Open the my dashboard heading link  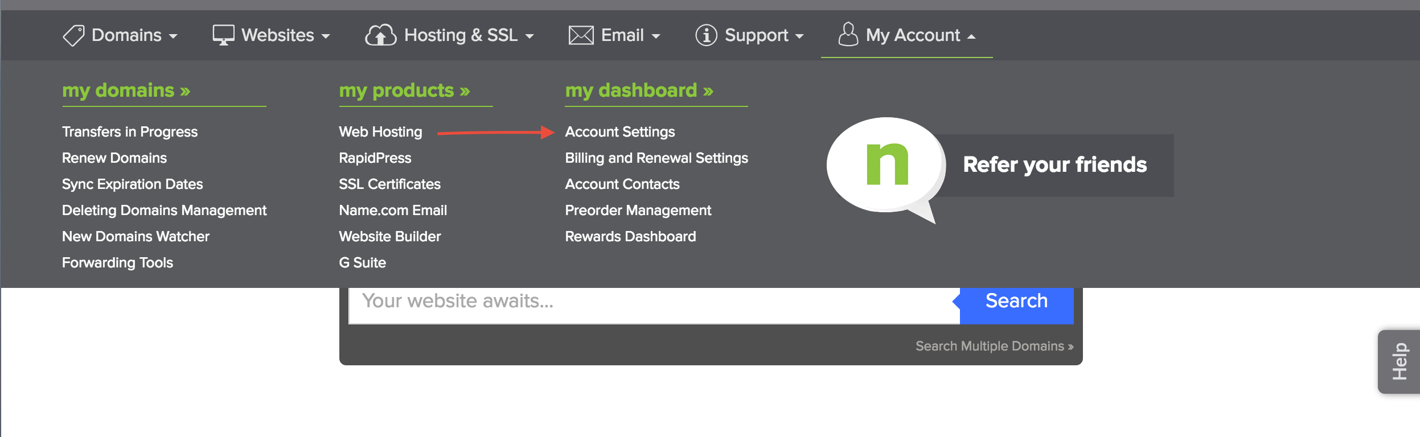coord(639,90)
